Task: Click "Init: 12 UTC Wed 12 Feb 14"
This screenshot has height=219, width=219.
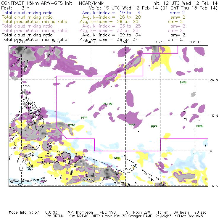Action: (185, 3)
